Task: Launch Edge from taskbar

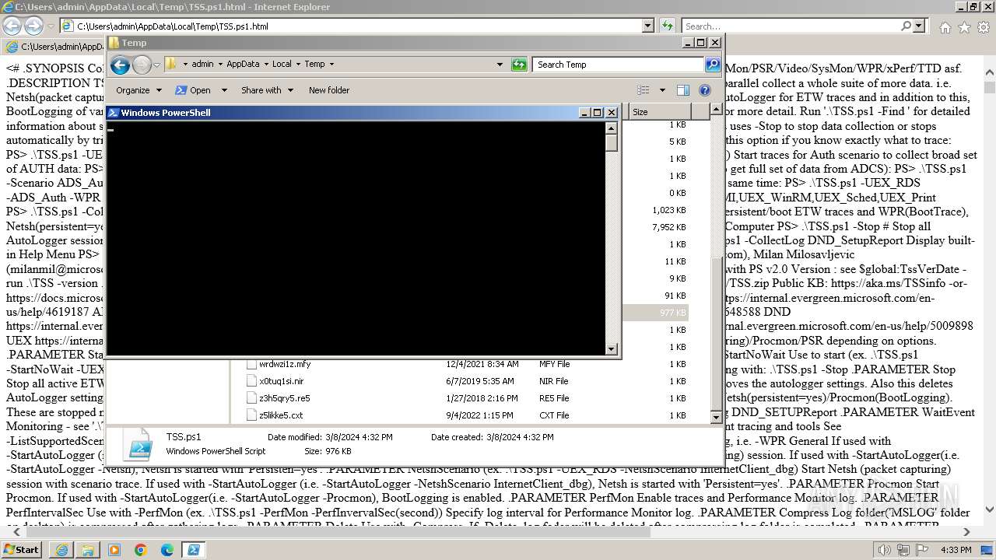Action: coord(167,550)
